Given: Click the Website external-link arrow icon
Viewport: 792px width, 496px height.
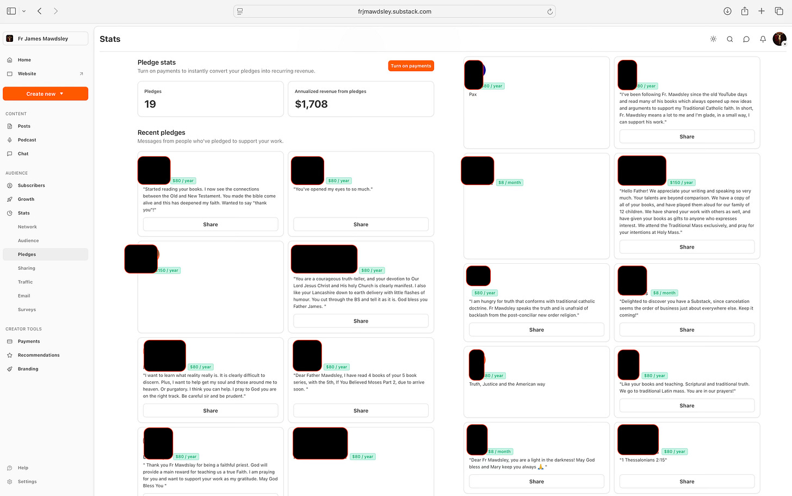Looking at the screenshot, I should [x=82, y=73].
